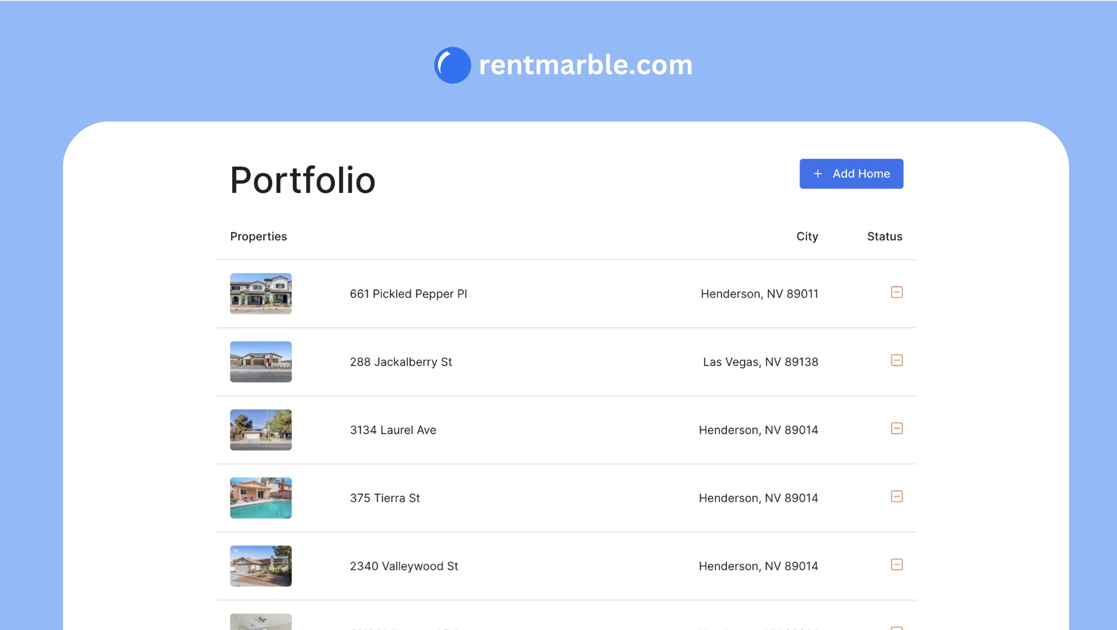Select the 288 Jackalberry St address
The height and width of the screenshot is (630, 1117).
(400, 362)
